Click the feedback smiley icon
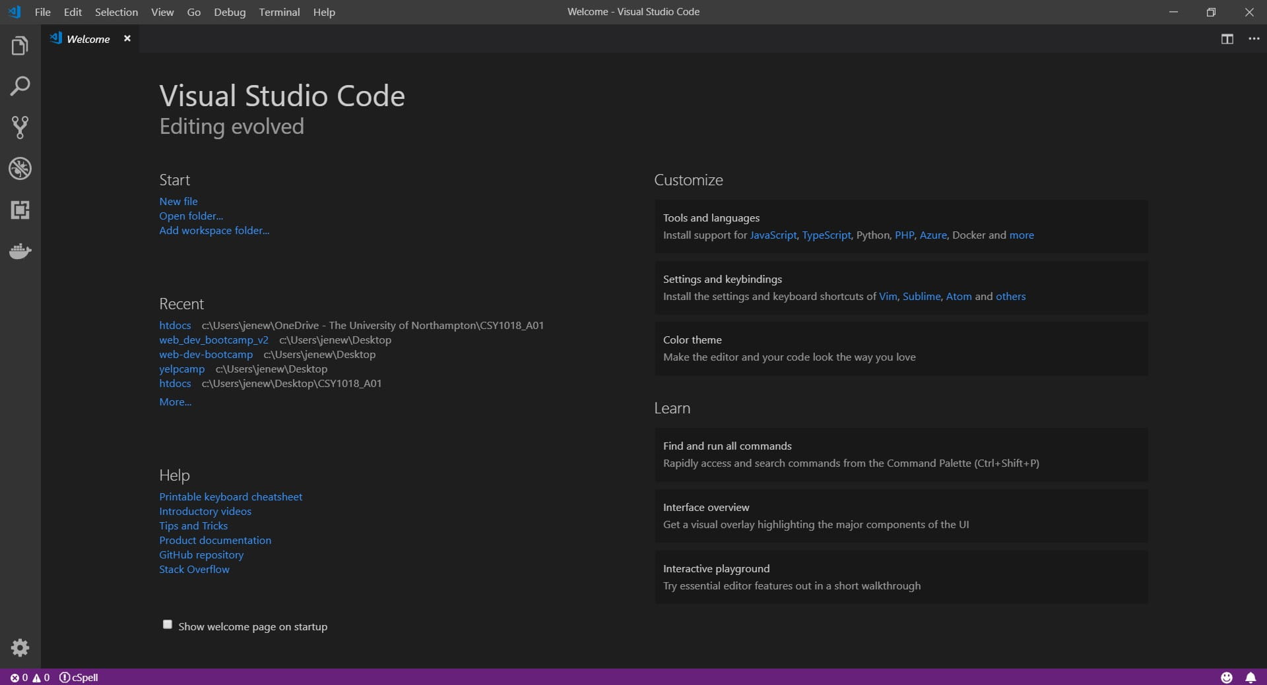The width and height of the screenshot is (1267, 685). (1226, 677)
